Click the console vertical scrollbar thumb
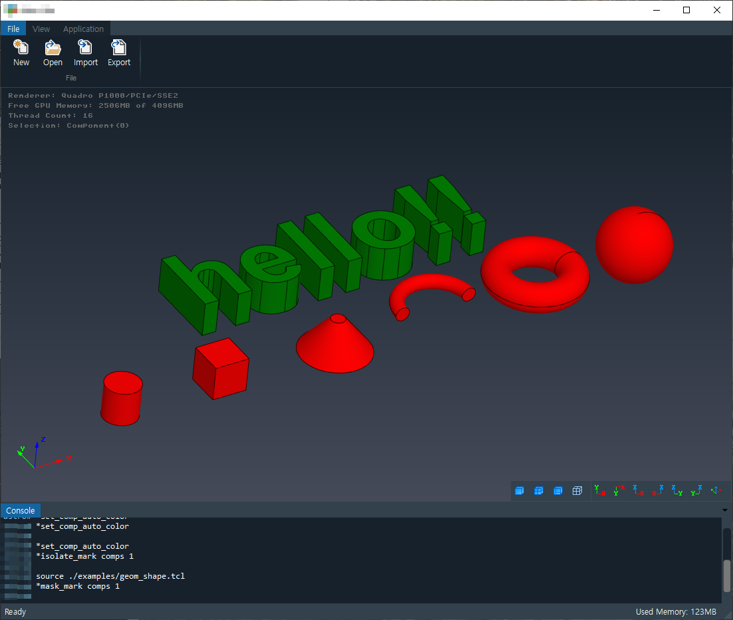 727,575
